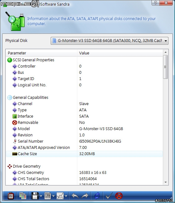Click the Value column header
The width and height of the screenshot is (175, 203).
120,53
